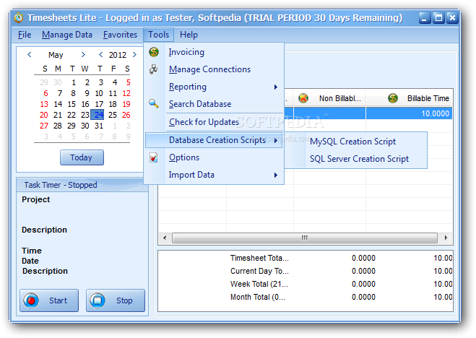The image size is (476, 338).
Task: Click the 2012 year label
Action: [x=118, y=55]
